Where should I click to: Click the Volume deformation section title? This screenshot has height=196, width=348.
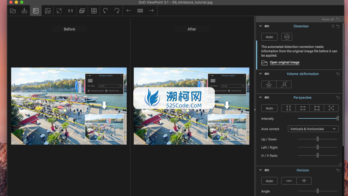pos(303,74)
